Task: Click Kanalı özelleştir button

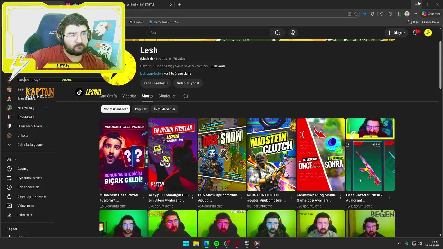Action: tap(156, 83)
